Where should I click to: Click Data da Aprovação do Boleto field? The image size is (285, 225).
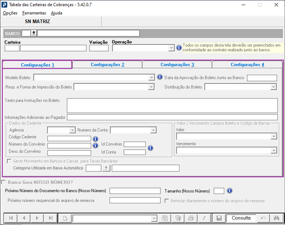[x=262, y=78]
